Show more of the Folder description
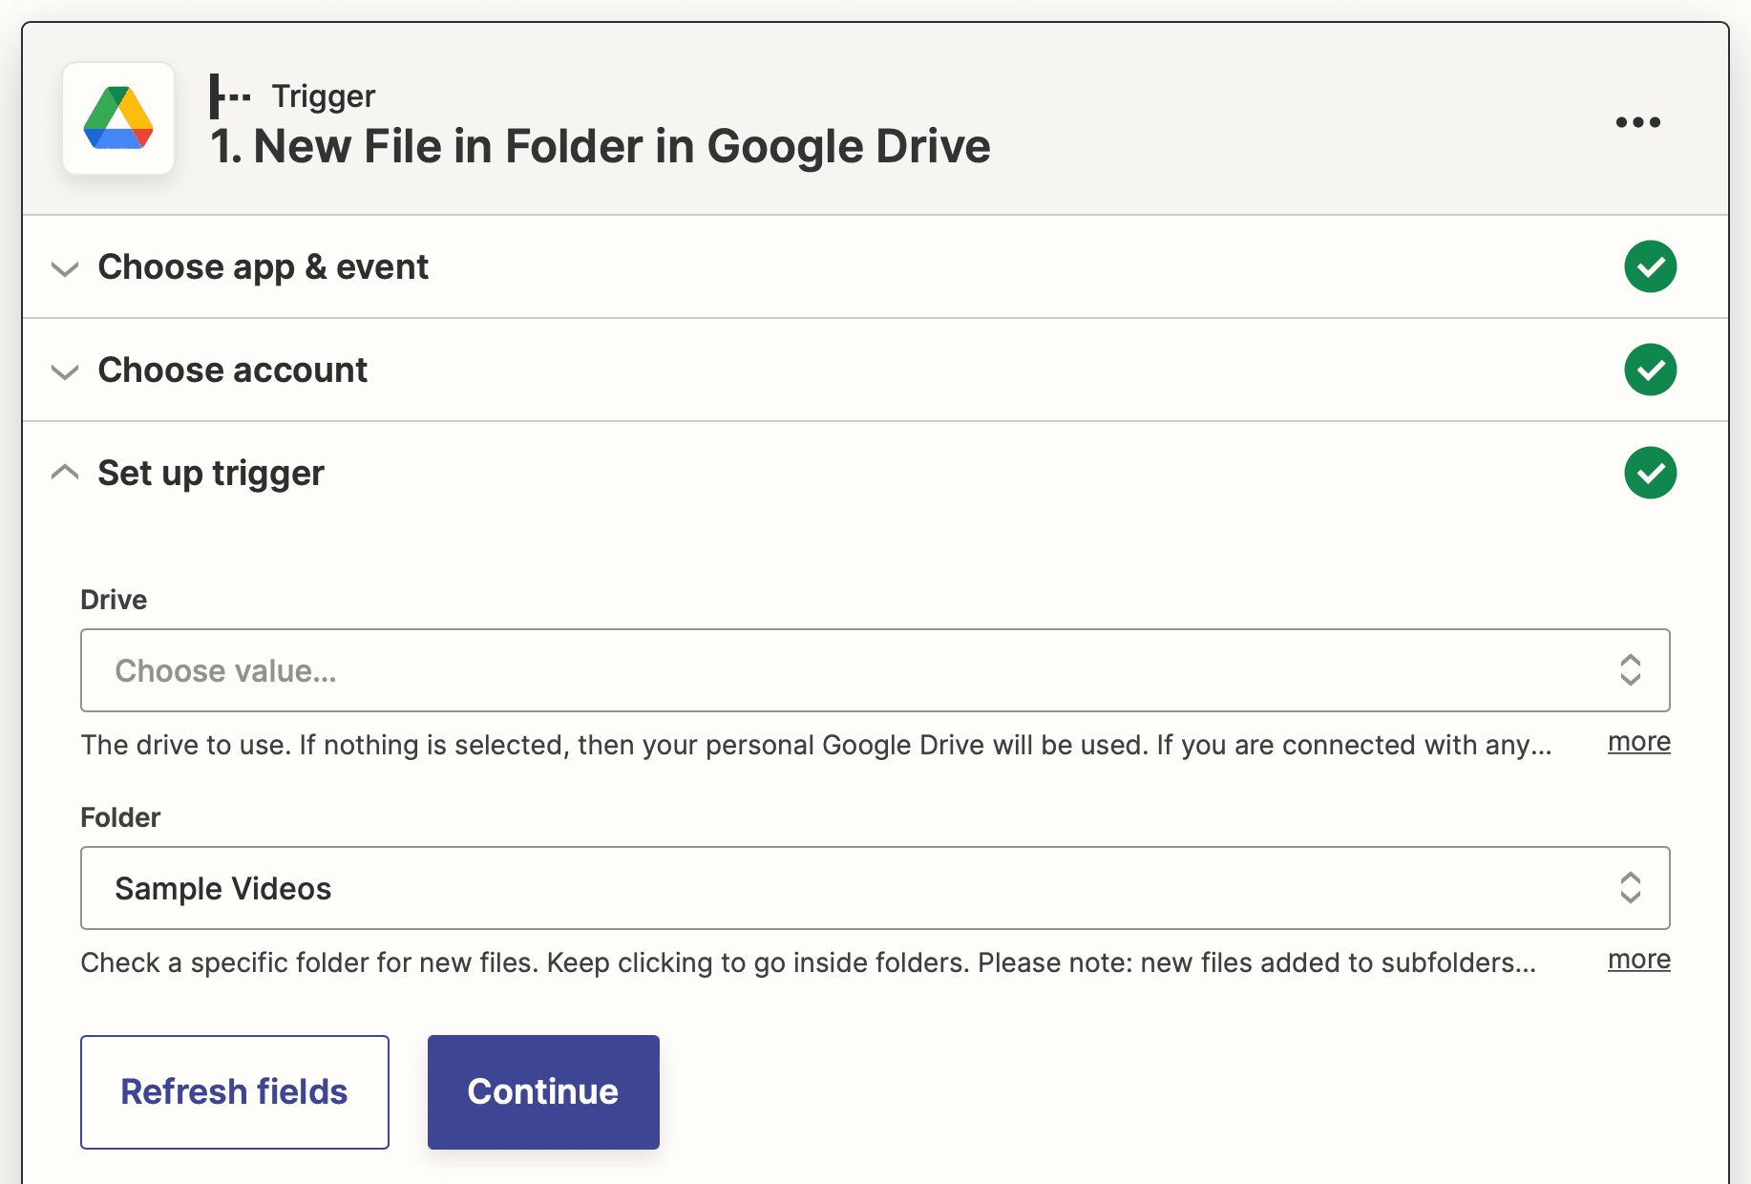1751x1184 pixels. point(1638,960)
